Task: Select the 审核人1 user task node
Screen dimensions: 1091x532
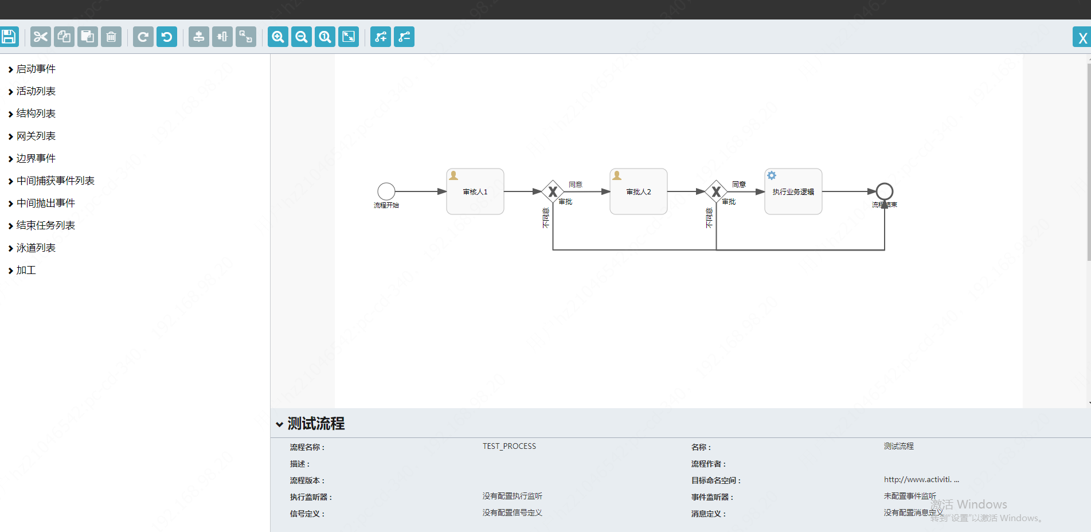Action: point(475,191)
